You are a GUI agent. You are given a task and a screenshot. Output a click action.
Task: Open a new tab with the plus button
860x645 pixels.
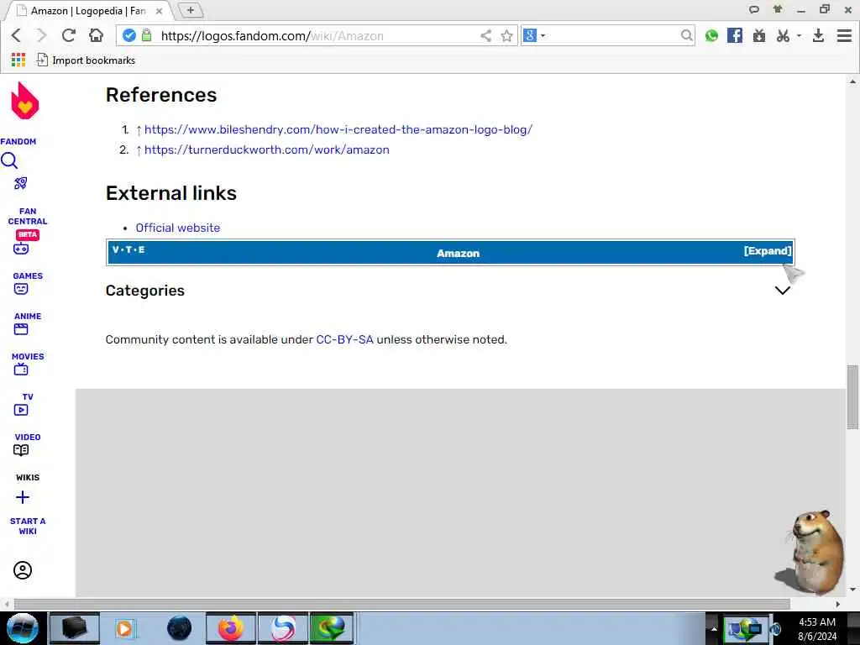(x=191, y=10)
